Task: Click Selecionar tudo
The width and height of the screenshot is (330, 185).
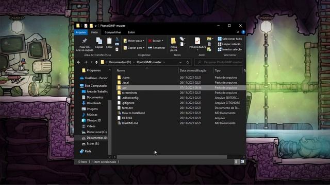Action: point(229,39)
